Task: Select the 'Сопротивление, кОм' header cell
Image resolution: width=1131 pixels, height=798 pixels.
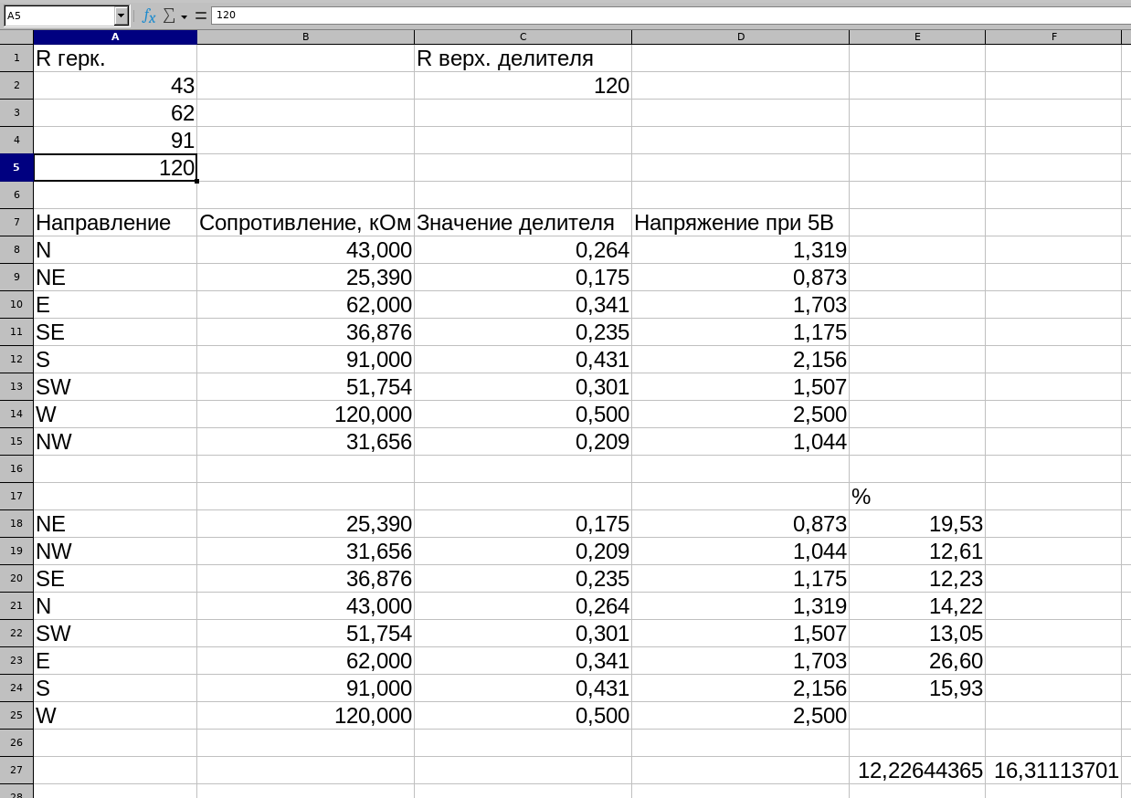Action: [x=305, y=223]
